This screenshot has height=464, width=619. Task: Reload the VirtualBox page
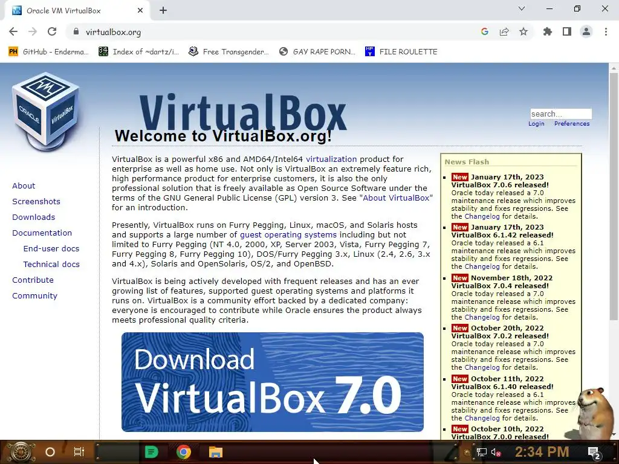(52, 31)
